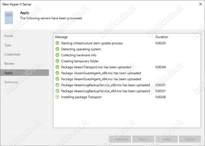This screenshot has width=205, height=146.
Task: Click green check beside VeeamLogBackupService_x64.msi row
Action: coord(57,91)
